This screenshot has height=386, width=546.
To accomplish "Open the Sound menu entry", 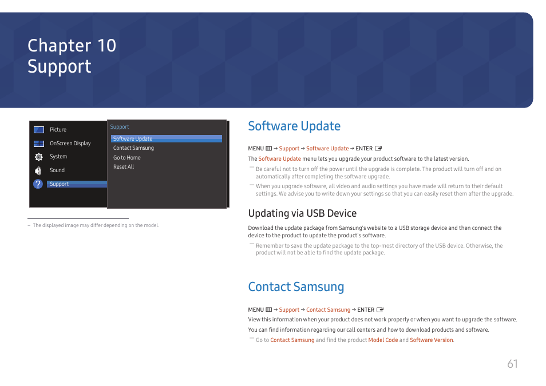I will click(57, 170).
